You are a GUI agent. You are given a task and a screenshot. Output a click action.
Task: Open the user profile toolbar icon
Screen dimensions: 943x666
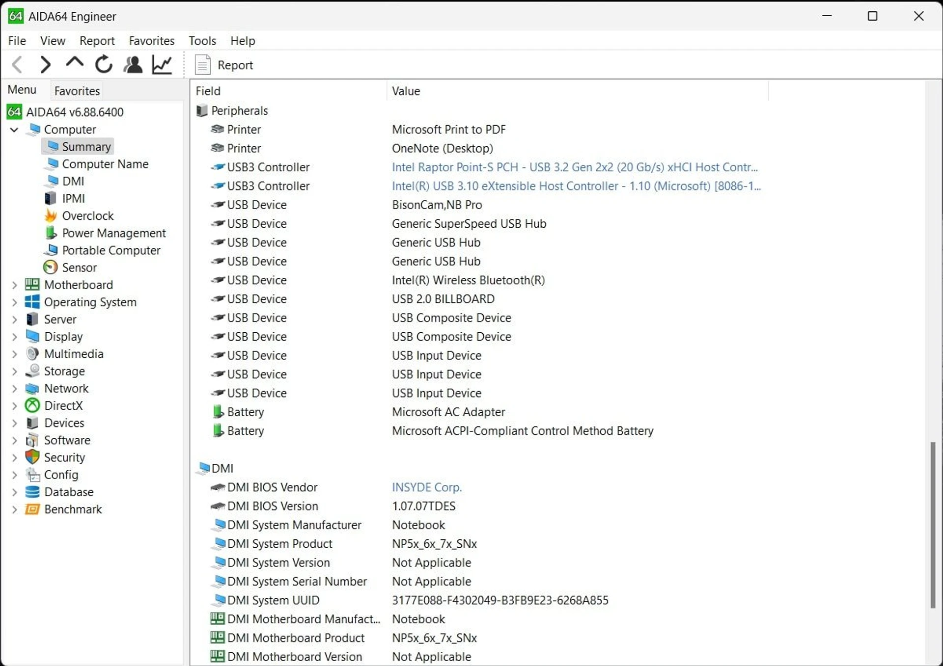(133, 64)
